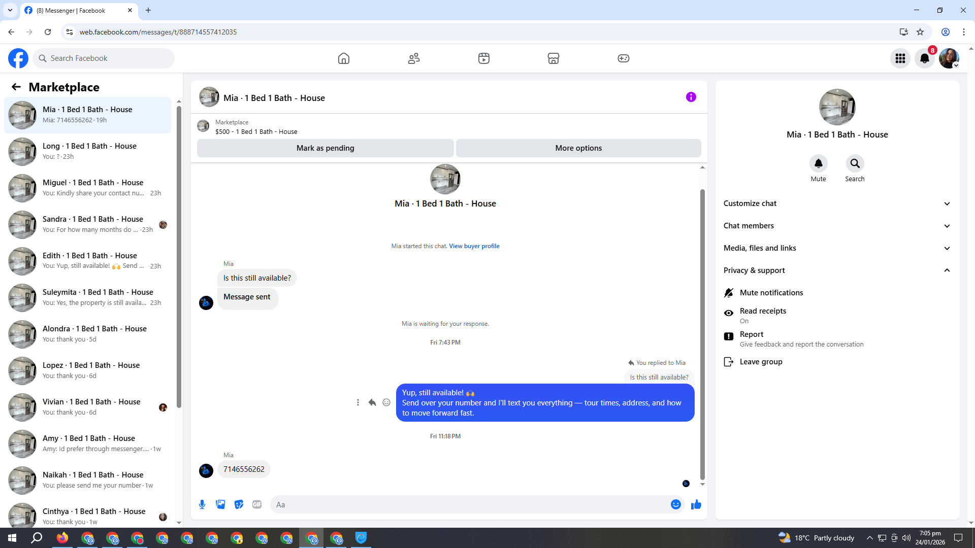Open the attach photo icon
Viewport: 975px width, 548px height.
tap(220, 504)
